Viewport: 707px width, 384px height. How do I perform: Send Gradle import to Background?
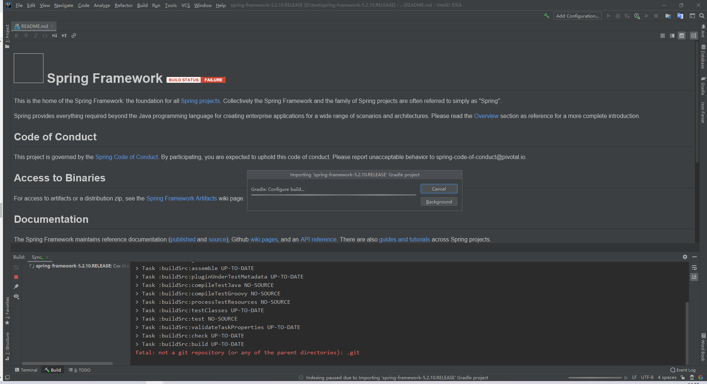[x=439, y=202]
